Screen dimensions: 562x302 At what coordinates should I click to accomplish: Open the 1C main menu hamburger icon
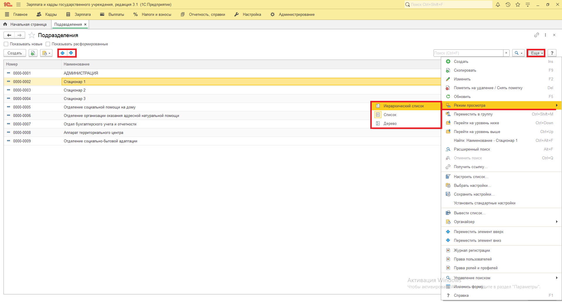click(18, 5)
